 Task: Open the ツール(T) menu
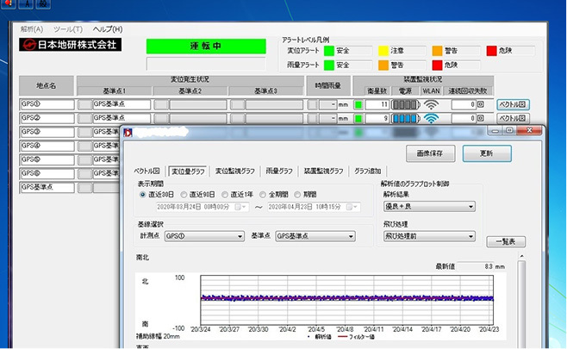(x=68, y=29)
